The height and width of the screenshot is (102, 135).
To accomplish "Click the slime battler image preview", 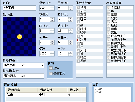I will click(20, 37).
